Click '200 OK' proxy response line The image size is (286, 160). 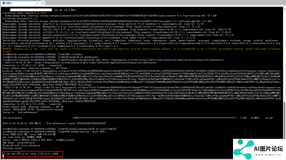[33, 107]
